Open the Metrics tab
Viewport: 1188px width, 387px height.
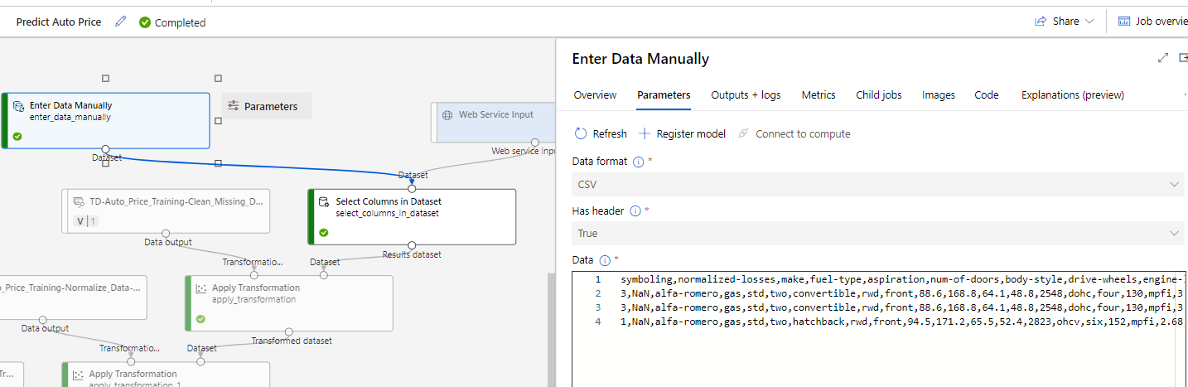[819, 95]
